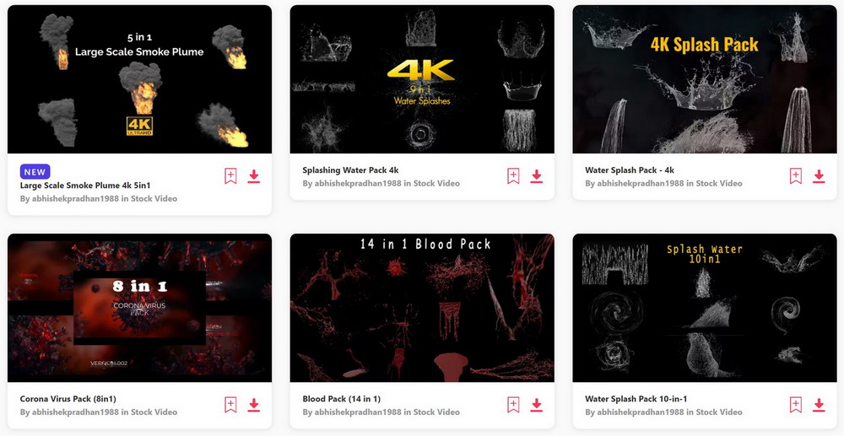Download Splashing Water Pack 4k
Viewport: 844px width, 436px height.
click(x=536, y=176)
